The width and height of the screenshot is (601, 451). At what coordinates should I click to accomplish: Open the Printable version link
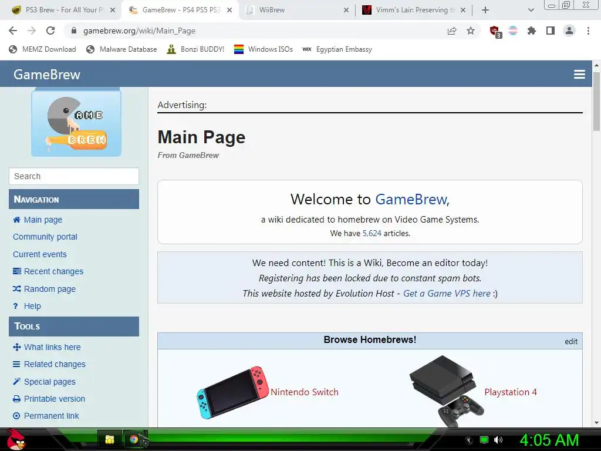click(49, 399)
